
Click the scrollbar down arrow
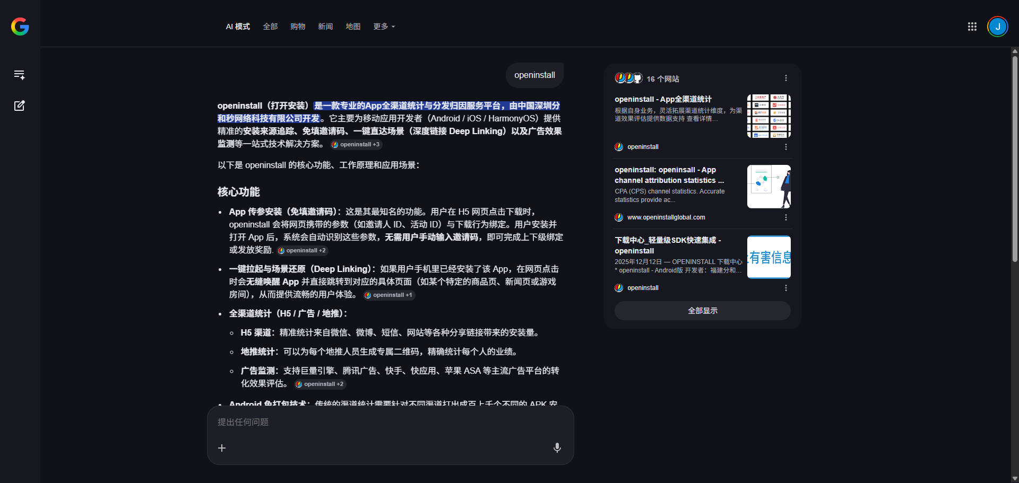(1015, 479)
